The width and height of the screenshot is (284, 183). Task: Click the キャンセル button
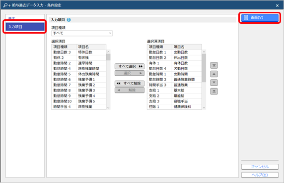coord(260,167)
